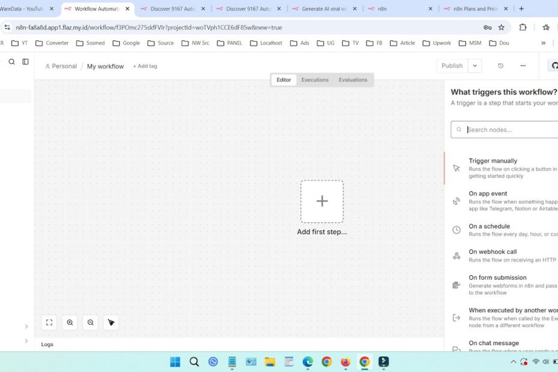Click the Add first step plus box
558x372 pixels.
pos(322,202)
